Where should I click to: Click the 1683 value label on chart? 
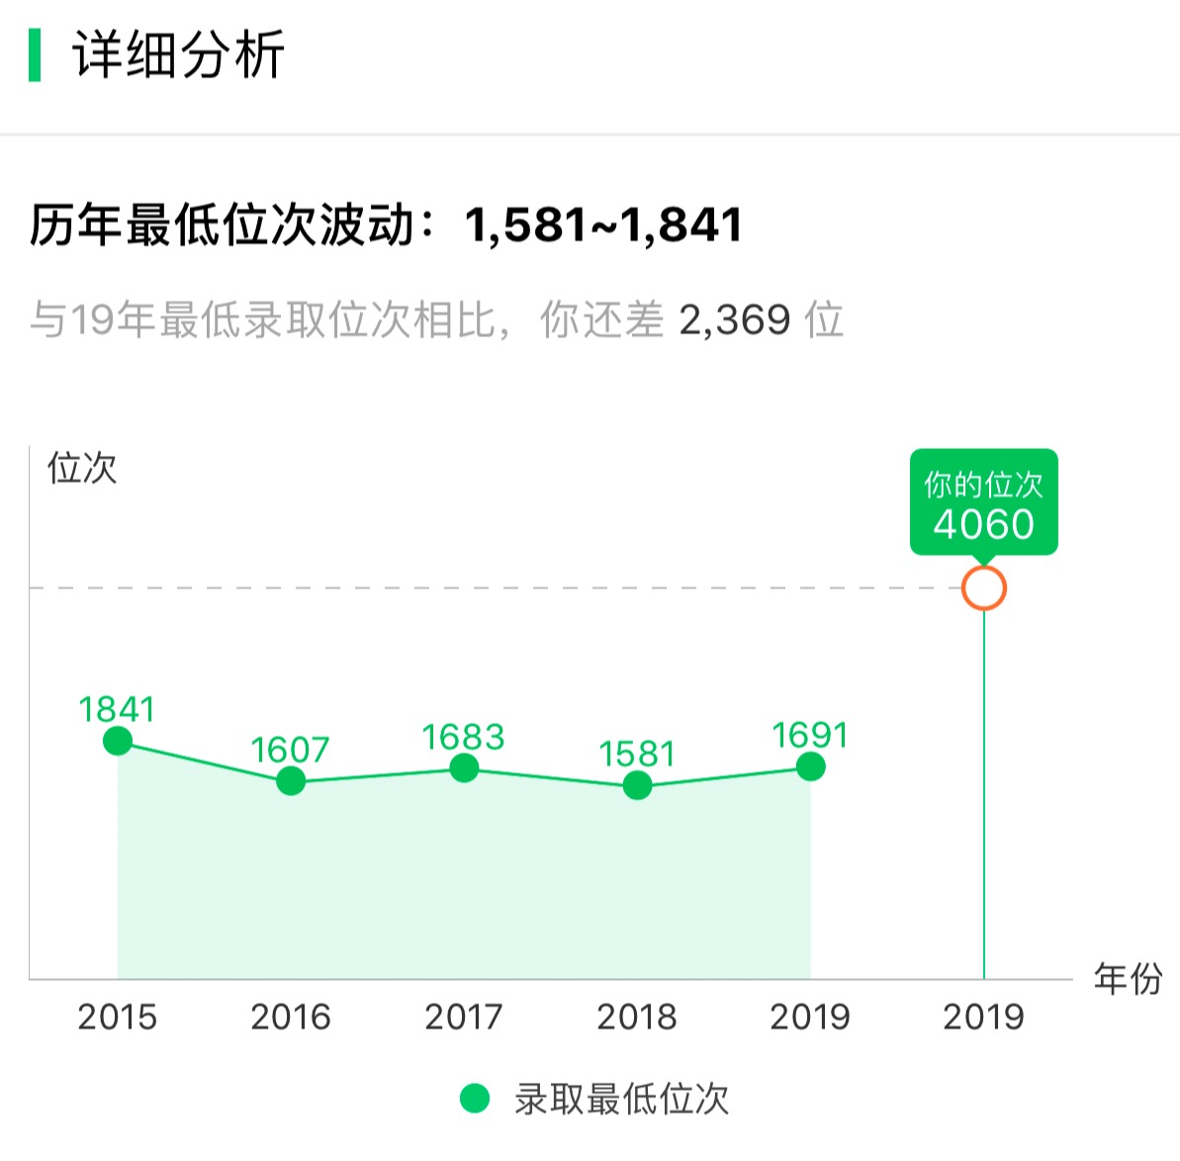click(463, 738)
